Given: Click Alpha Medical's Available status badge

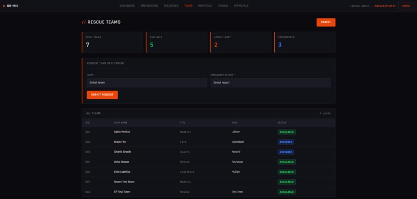Looking at the screenshot, I should (x=287, y=132).
